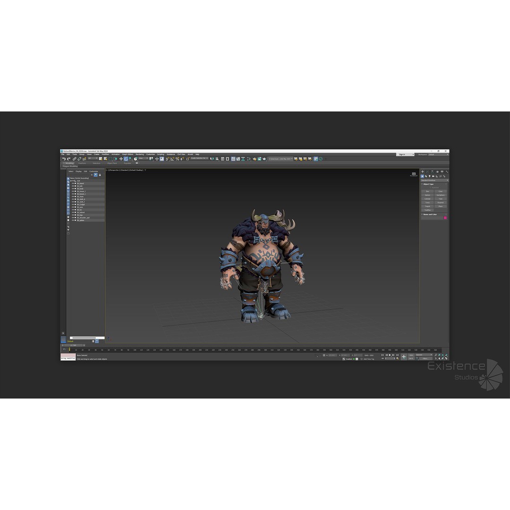Open the reference coordinate View dropdown
510x510 pixels.
pyautogui.click(x=144, y=158)
